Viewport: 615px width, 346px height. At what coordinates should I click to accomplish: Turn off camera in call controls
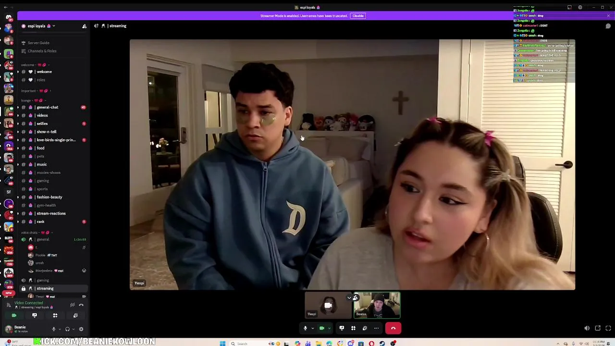click(x=322, y=328)
